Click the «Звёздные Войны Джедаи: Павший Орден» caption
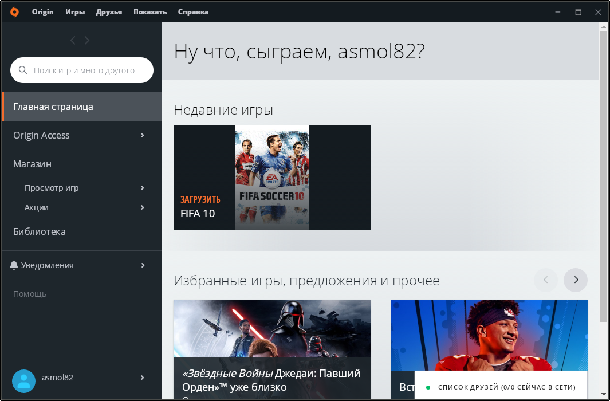The height and width of the screenshot is (401, 610). [x=271, y=380]
